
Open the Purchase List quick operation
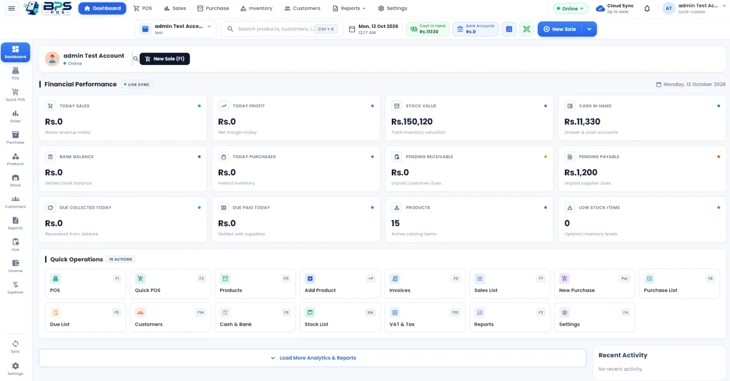coord(680,284)
